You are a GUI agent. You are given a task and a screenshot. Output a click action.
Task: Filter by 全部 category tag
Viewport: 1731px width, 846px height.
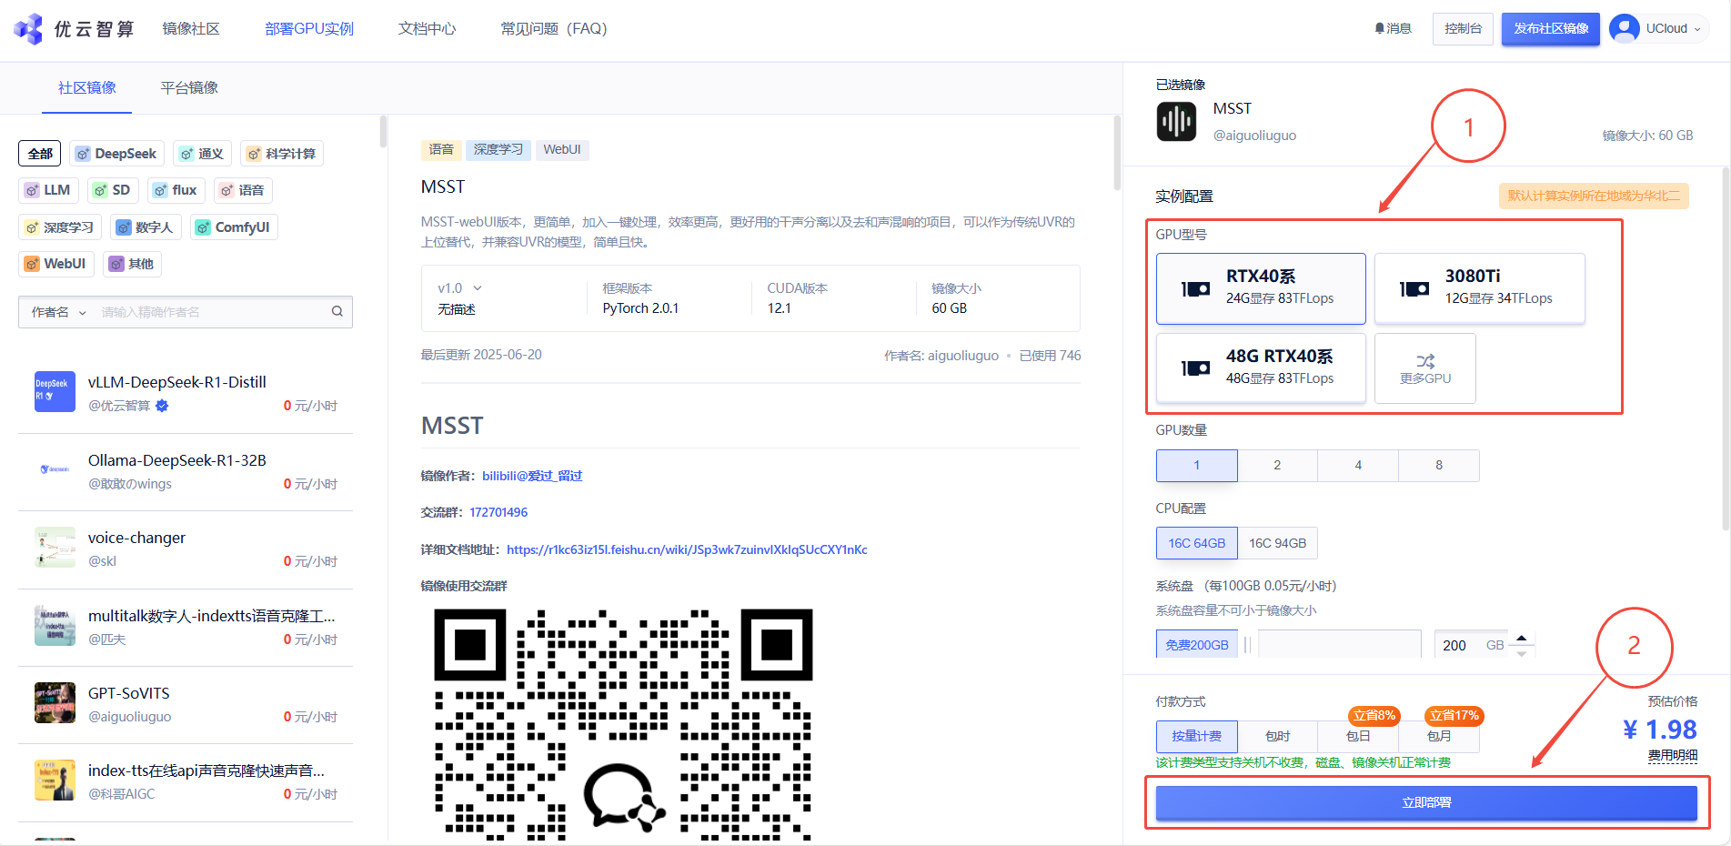[40, 154]
